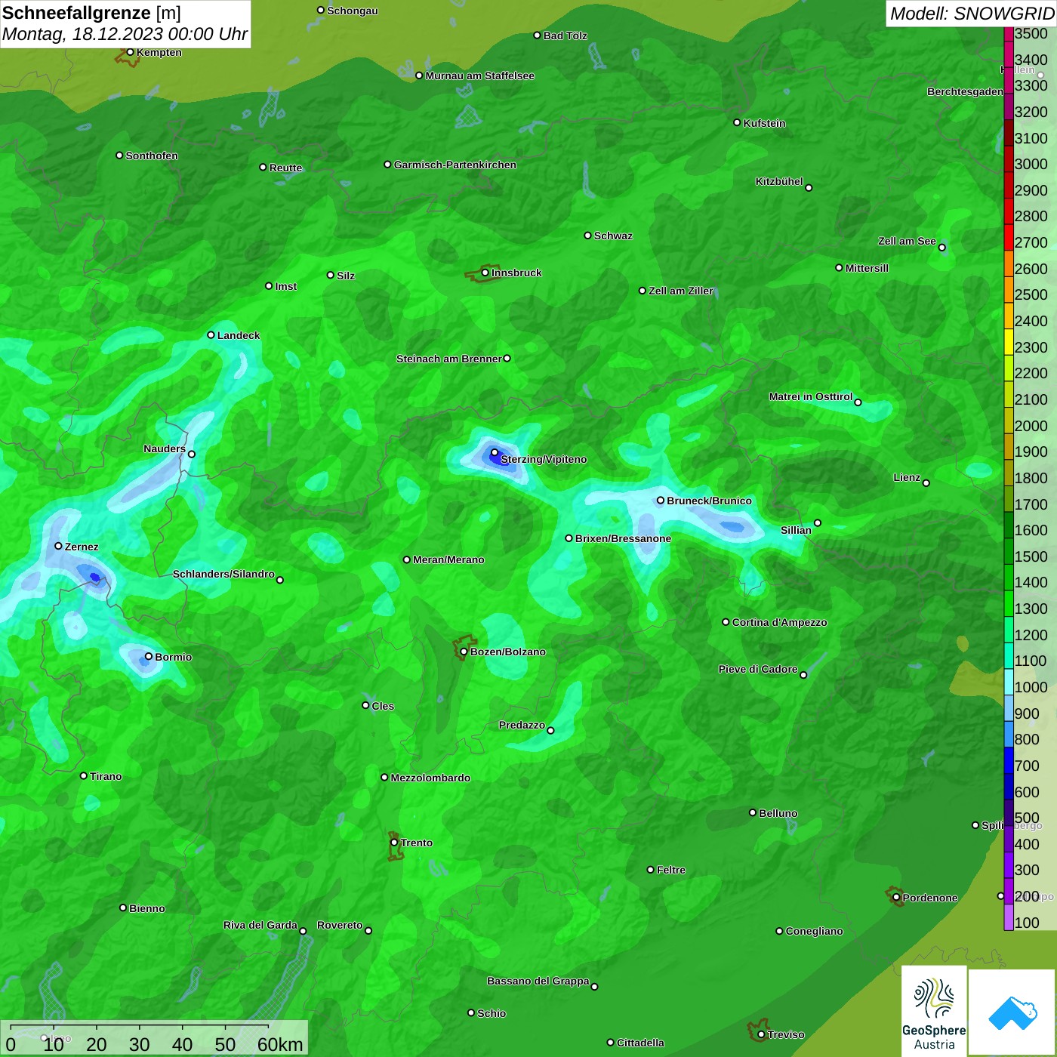Click the Murnau am Staffelsee label
The height and width of the screenshot is (1057, 1057).
480,75
